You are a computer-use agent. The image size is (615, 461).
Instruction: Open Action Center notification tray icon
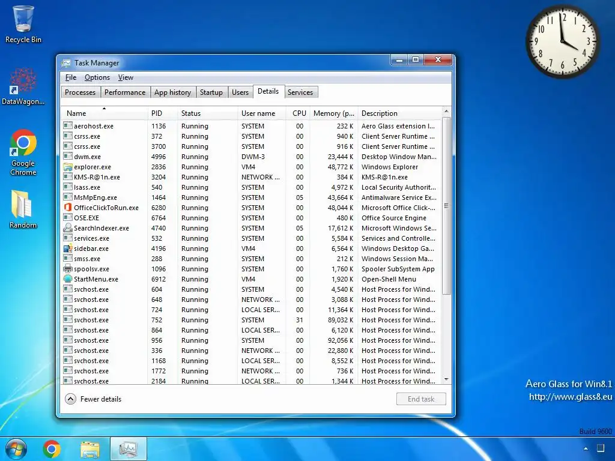click(600, 448)
